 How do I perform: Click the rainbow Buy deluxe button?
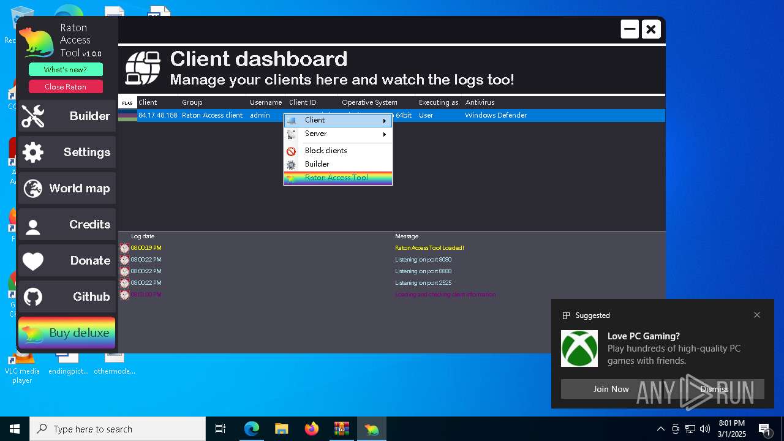pos(67,333)
